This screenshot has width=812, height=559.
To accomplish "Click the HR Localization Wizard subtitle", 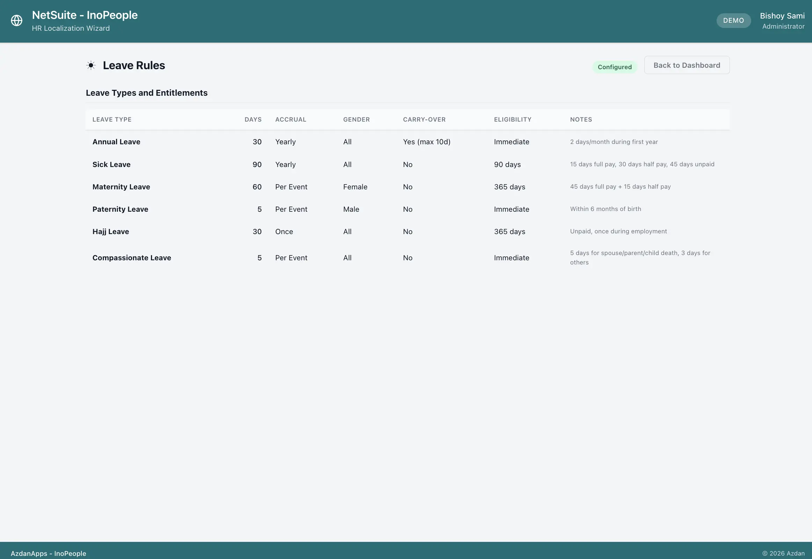I will [71, 28].
